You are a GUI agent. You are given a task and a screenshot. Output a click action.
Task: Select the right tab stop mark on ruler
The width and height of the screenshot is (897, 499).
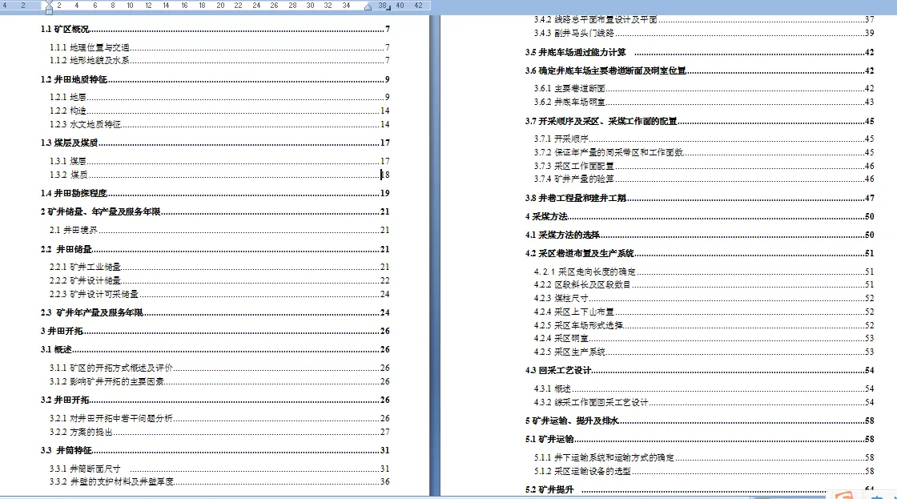388,8
